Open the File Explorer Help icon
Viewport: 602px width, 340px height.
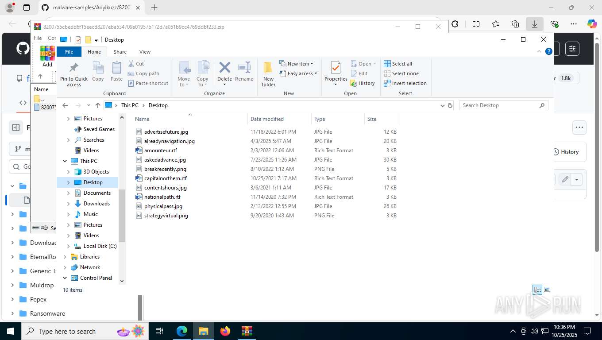coord(549,52)
